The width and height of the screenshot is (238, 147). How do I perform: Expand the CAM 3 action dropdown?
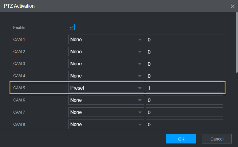point(106,64)
